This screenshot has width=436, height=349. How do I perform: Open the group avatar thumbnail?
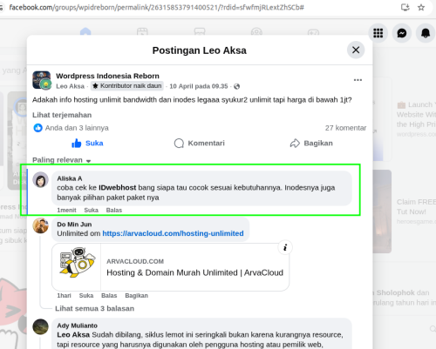pos(42,80)
